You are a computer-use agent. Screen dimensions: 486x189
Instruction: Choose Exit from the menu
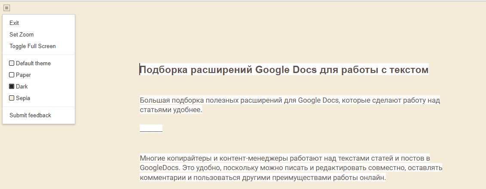click(x=14, y=23)
